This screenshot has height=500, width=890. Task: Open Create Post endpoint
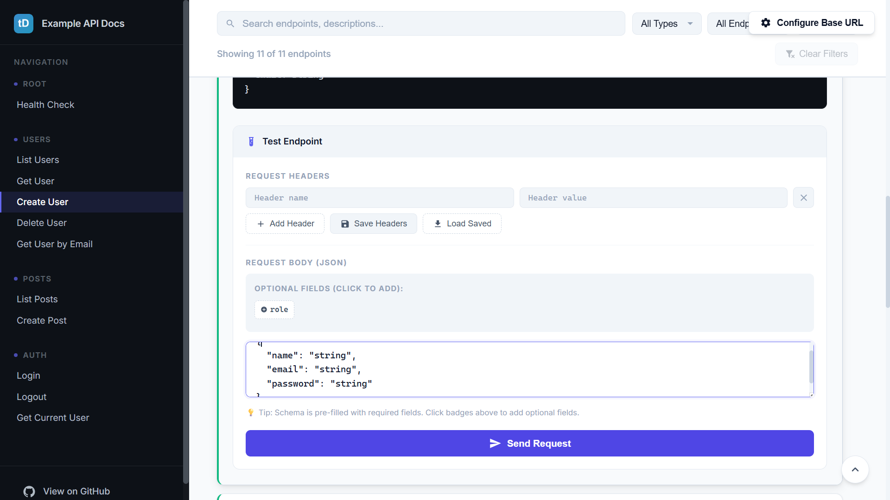tap(42, 321)
